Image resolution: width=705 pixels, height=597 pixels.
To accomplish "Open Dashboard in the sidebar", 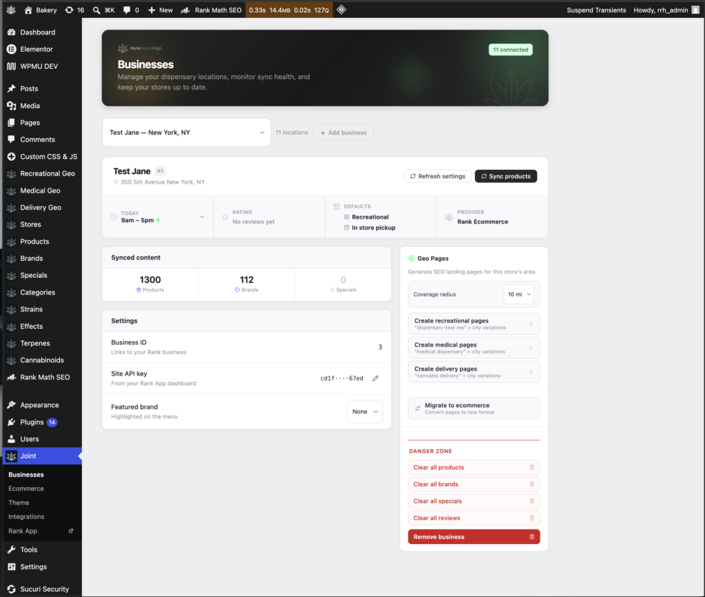I will pyautogui.click(x=38, y=32).
